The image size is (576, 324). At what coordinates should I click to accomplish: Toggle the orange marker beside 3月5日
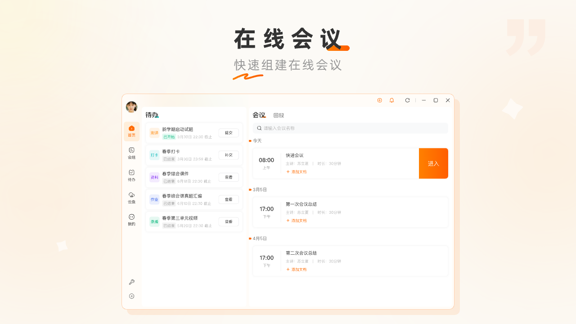(x=249, y=189)
